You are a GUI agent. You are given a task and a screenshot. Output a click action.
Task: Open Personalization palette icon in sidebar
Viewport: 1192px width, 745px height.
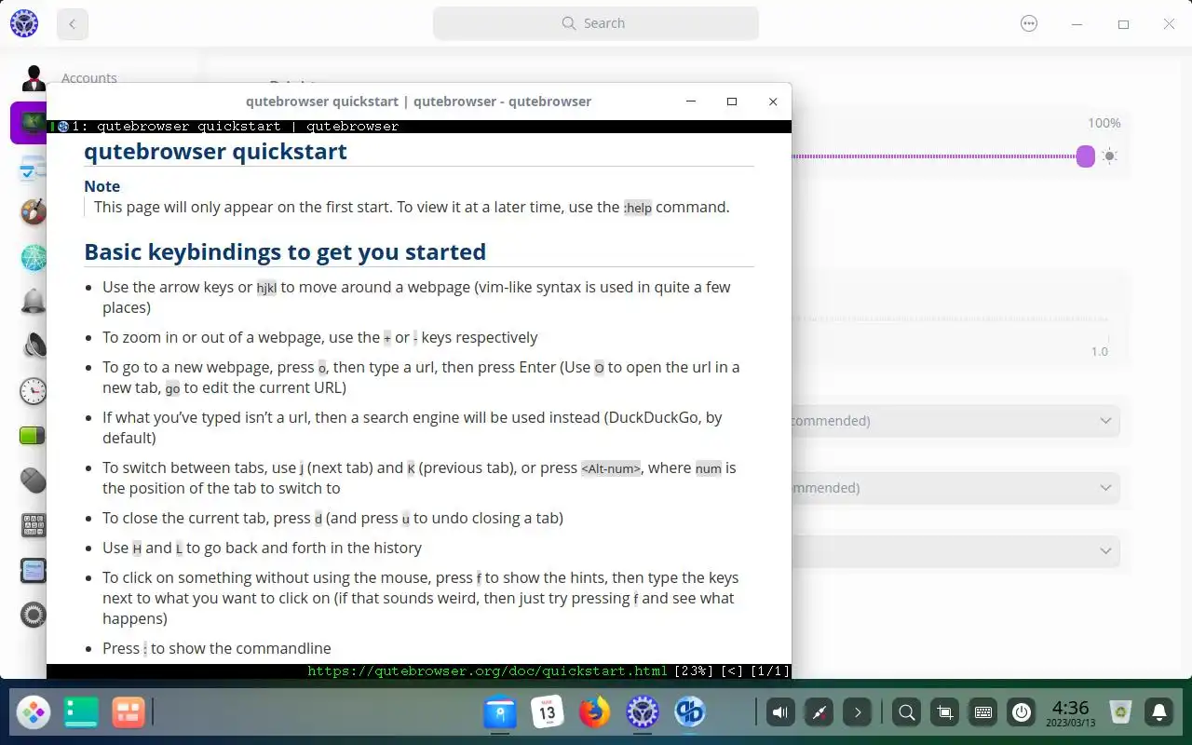(34, 212)
